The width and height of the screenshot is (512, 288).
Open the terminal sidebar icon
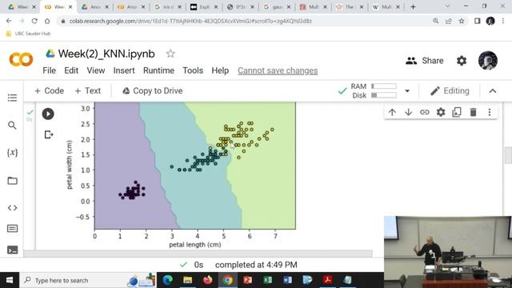click(x=13, y=250)
